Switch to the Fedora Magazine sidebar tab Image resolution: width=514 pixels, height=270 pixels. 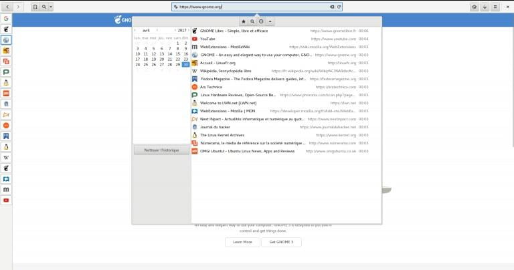6,136
